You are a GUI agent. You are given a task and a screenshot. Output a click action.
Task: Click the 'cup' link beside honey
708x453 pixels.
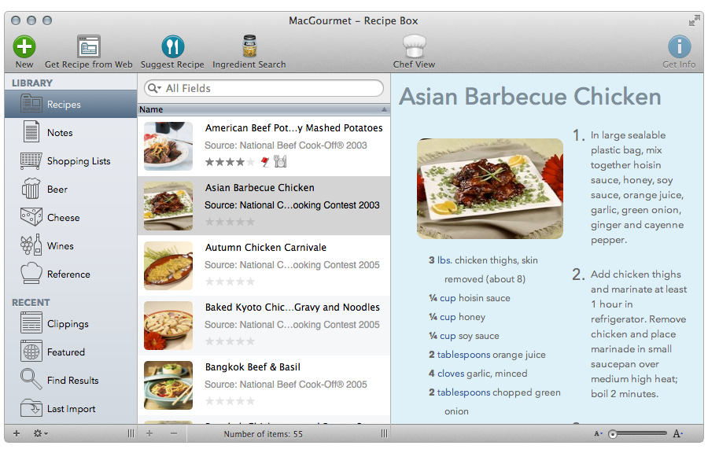tap(448, 317)
